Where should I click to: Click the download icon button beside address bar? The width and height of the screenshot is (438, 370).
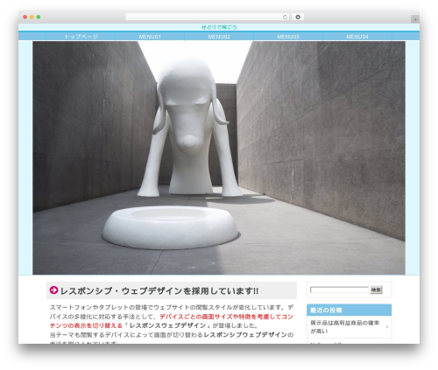tap(298, 17)
